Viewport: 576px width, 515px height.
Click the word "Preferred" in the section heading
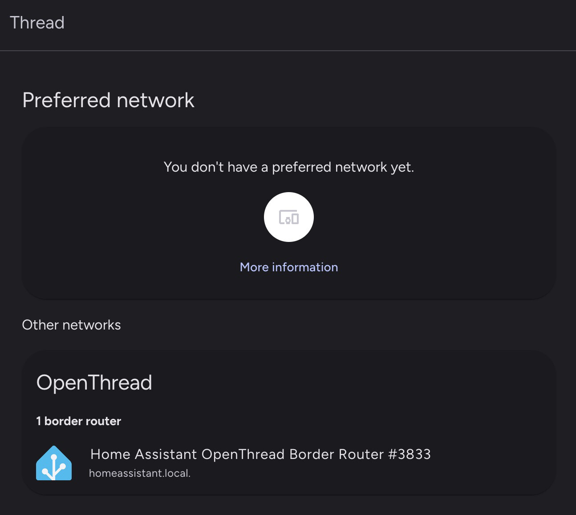(x=66, y=100)
